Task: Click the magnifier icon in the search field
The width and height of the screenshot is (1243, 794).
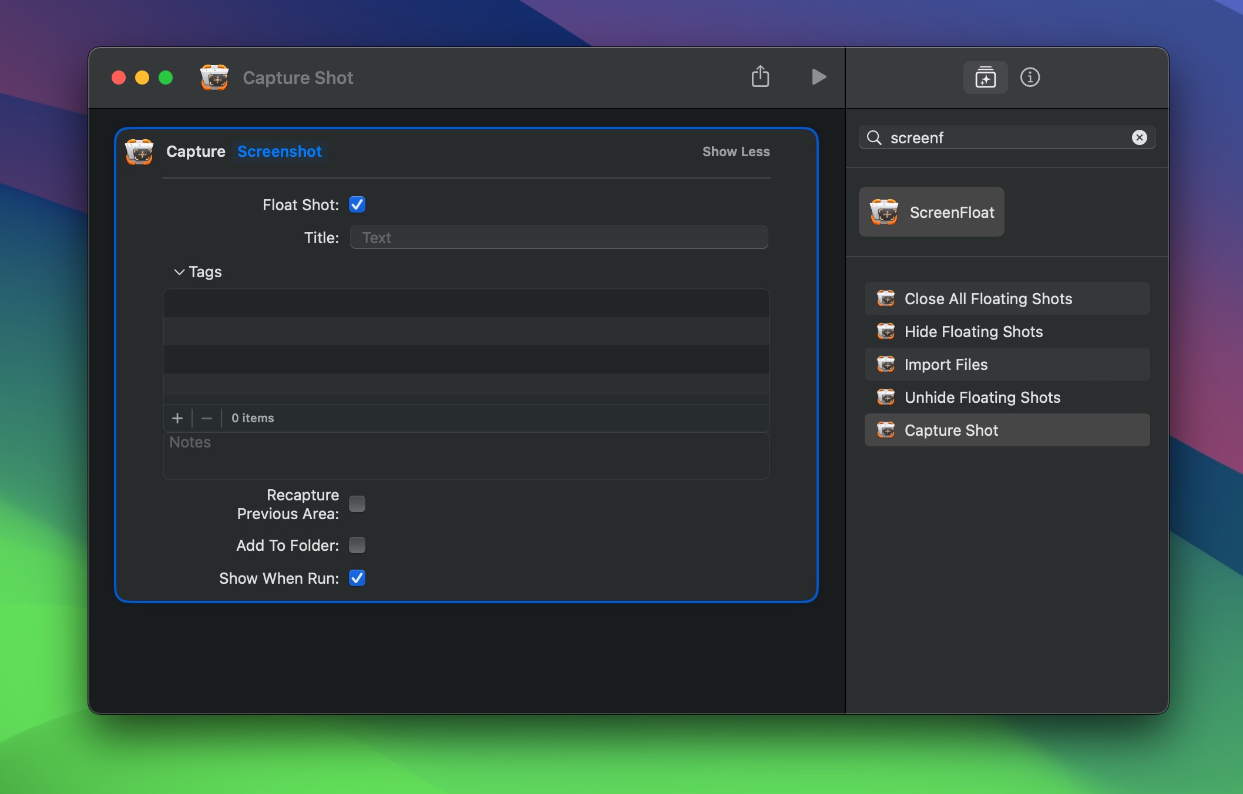Action: 874,137
